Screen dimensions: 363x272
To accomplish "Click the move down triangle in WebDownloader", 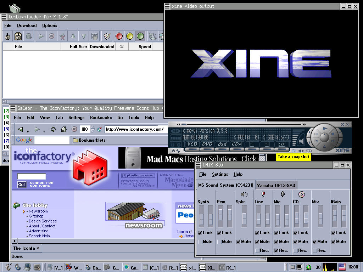I will point(84,36).
